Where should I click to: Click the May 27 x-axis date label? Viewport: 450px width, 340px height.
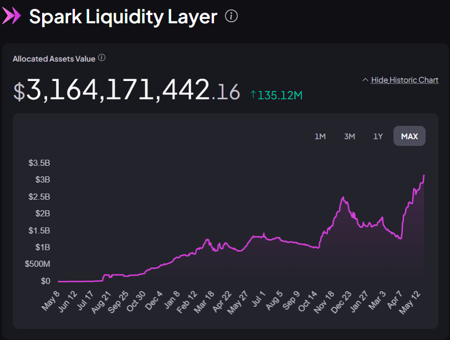pos(238,303)
